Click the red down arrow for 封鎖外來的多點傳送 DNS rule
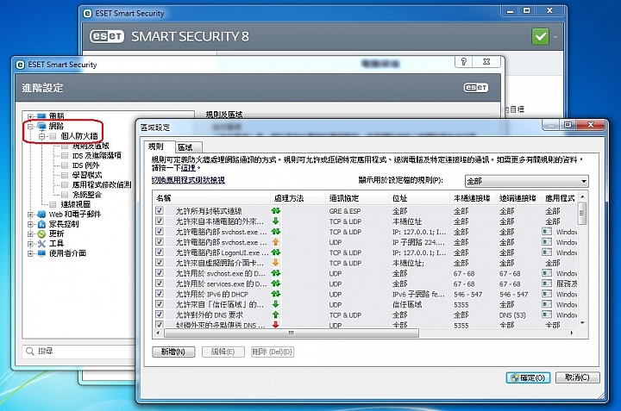This screenshot has height=411, width=621. (x=276, y=325)
